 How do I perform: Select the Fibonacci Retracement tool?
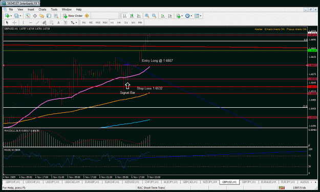point(51,22)
